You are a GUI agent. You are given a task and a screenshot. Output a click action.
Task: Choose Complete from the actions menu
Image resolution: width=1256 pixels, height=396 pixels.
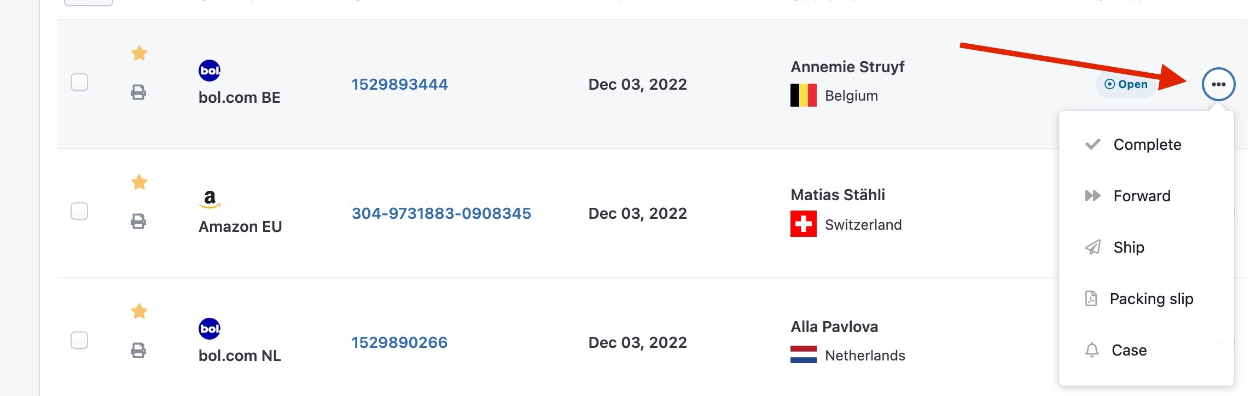pyautogui.click(x=1146, y=144)
